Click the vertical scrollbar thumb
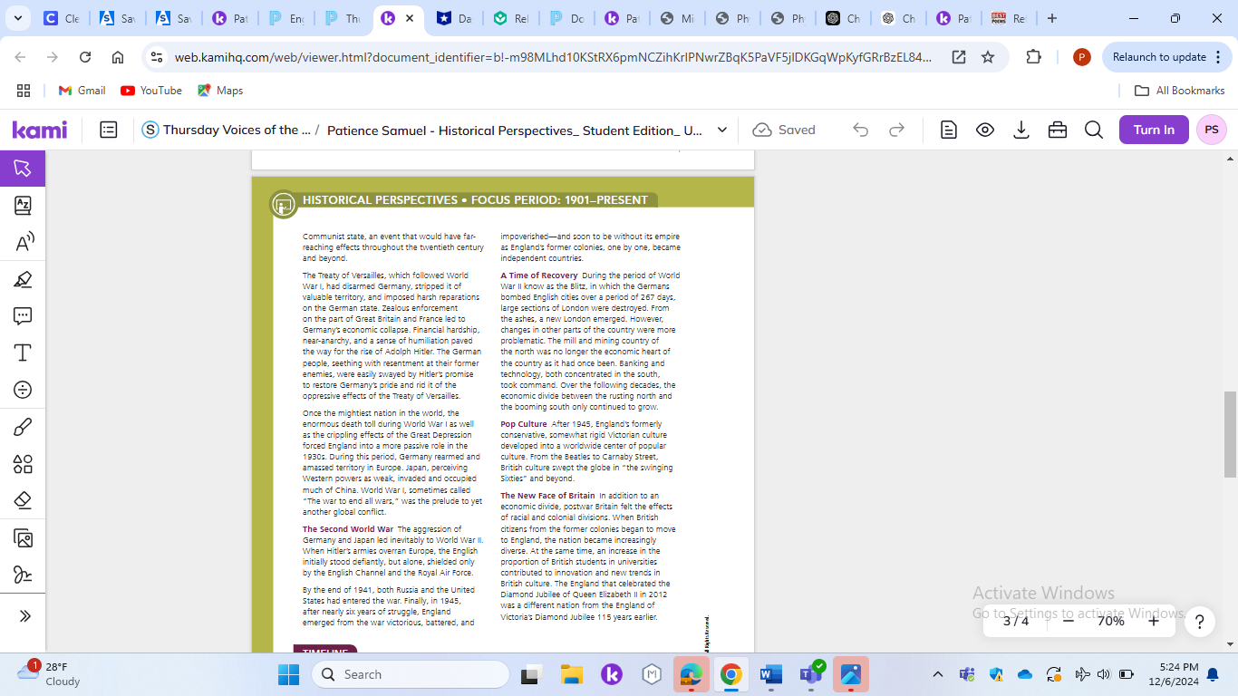1238x696 pixels. click(1230, 434)
